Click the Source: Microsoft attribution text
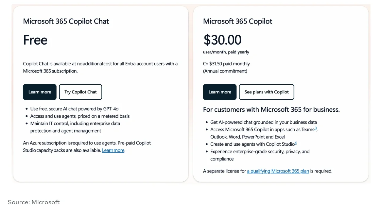This screenshot has width=382, height=216. point(34,202)
